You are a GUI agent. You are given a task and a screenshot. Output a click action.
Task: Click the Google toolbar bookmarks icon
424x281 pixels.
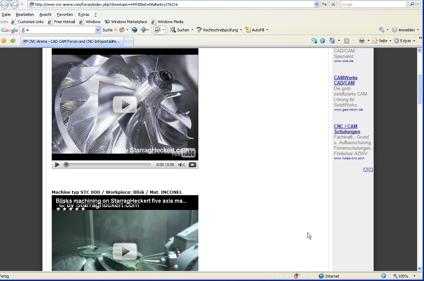(122, 30)
